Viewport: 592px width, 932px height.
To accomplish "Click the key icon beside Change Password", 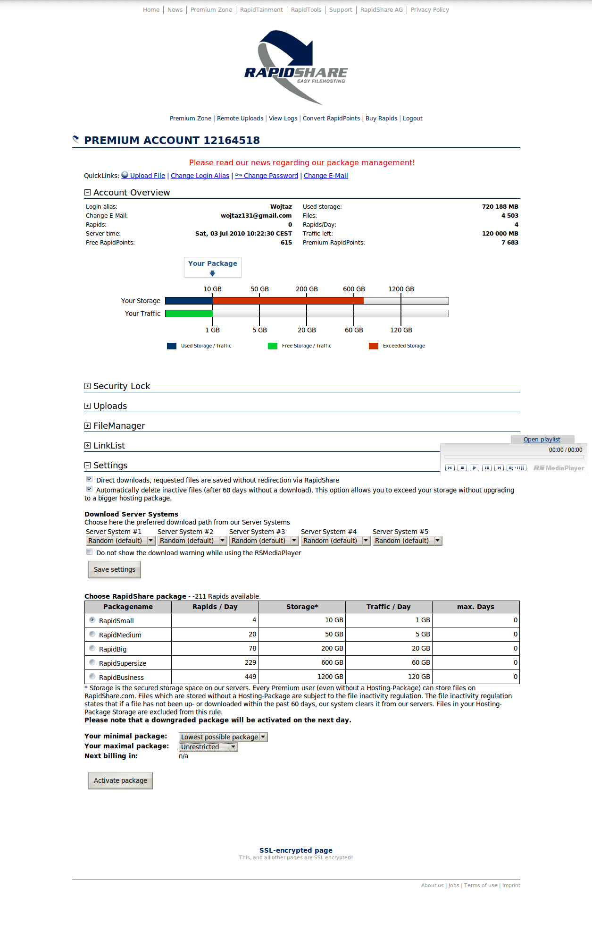I will (239, 175).
